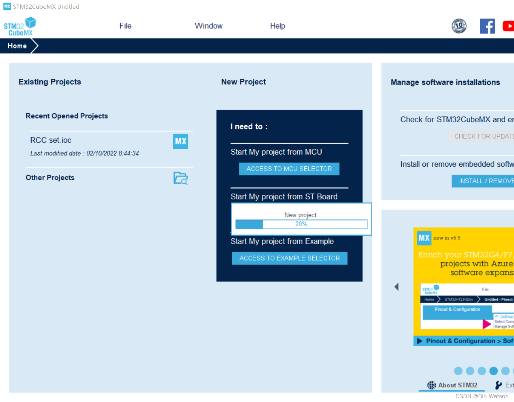Click Start My project from ST Board text
The height and width of the screenshot is (402, 514).
[x=284, y=197]
